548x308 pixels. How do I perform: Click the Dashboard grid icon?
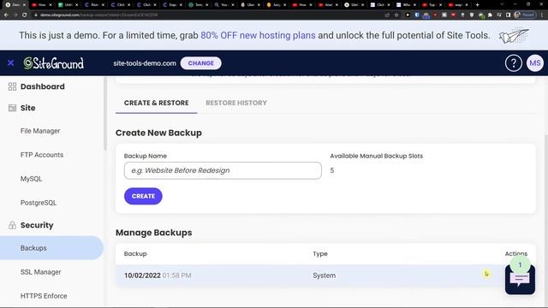click(x=12, y=86)
